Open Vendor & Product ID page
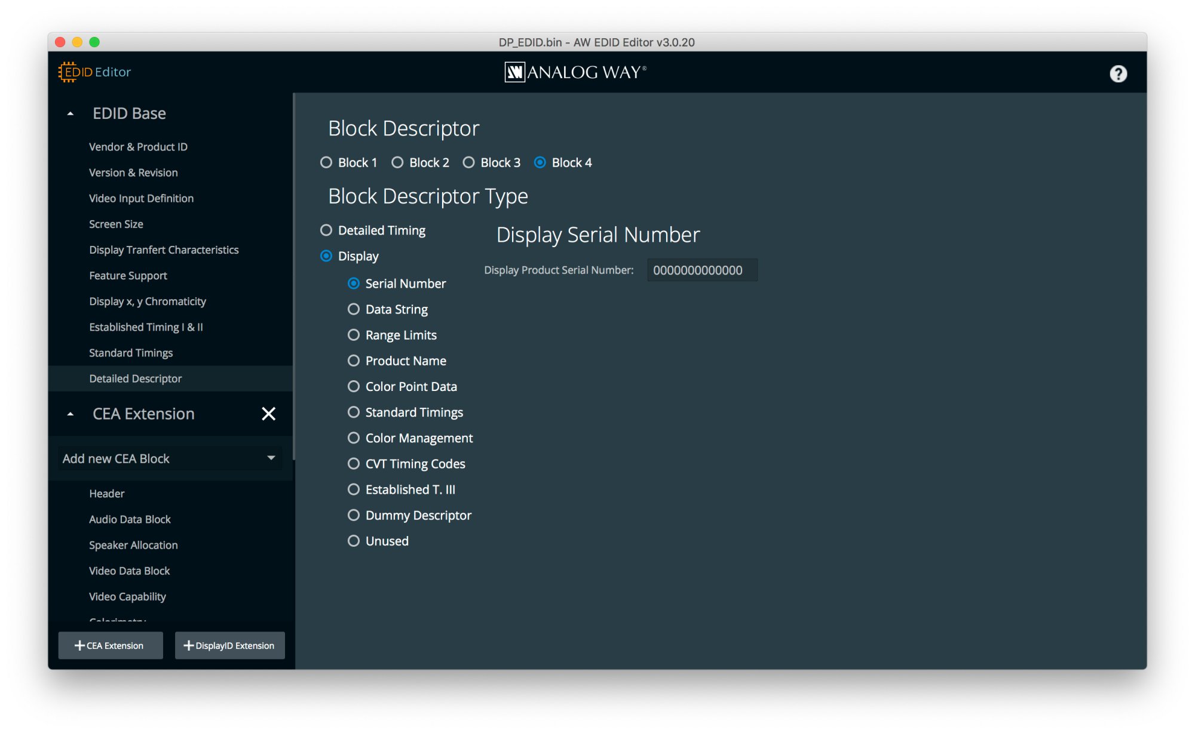The height and width of the screenshot is (733, 1195). pos(138,147)
